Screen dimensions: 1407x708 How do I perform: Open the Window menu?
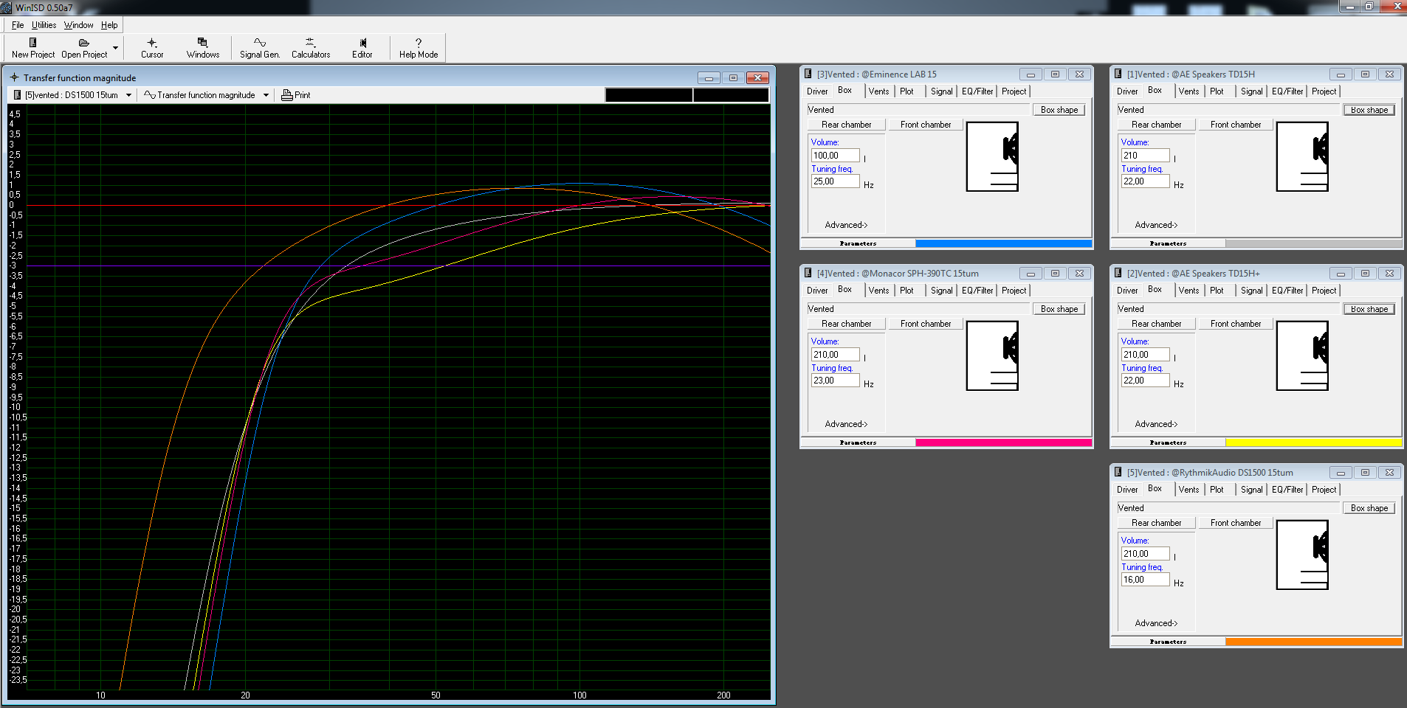78,25
